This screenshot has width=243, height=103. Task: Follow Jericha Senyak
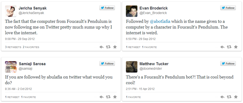pyautogui.click(x=107, y=8)
